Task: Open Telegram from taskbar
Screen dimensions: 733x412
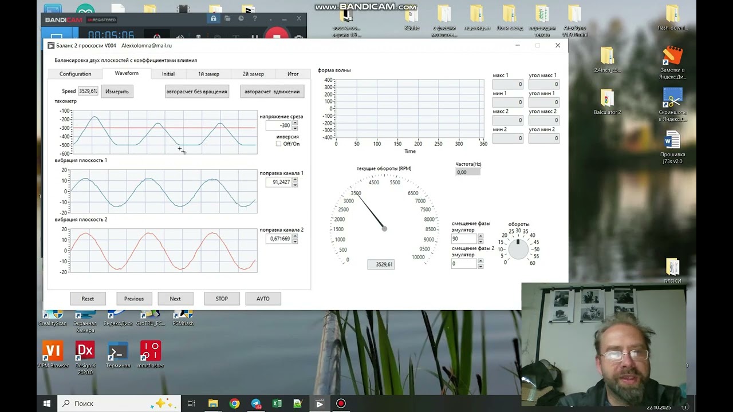Action: (256, 403)
